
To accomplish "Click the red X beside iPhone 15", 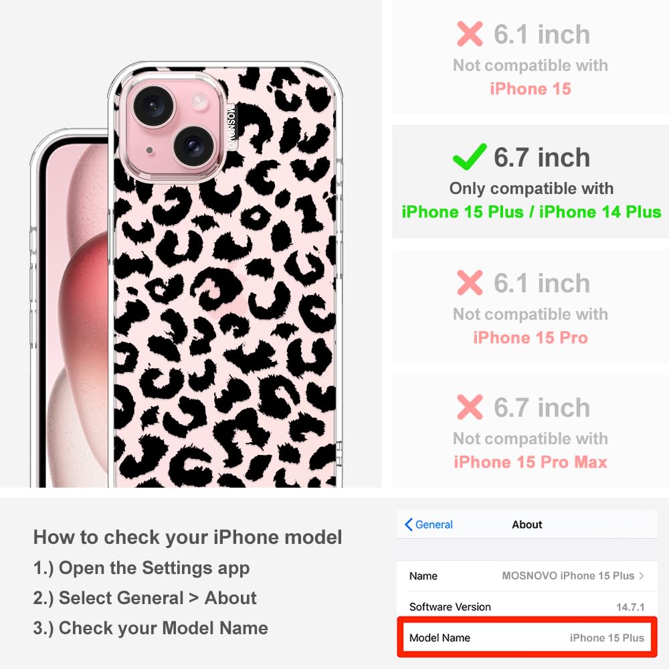I will (x=470, y=33).
